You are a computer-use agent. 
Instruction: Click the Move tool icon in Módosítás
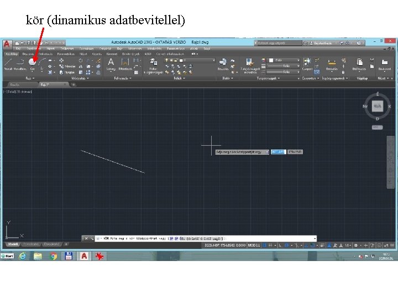click(x=61, y=61)
